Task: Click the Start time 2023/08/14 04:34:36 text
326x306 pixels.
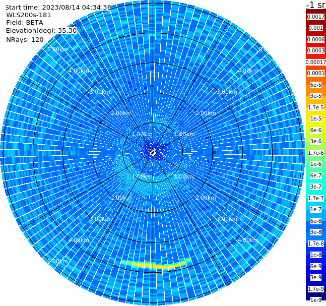Action: tap(58, 7)
